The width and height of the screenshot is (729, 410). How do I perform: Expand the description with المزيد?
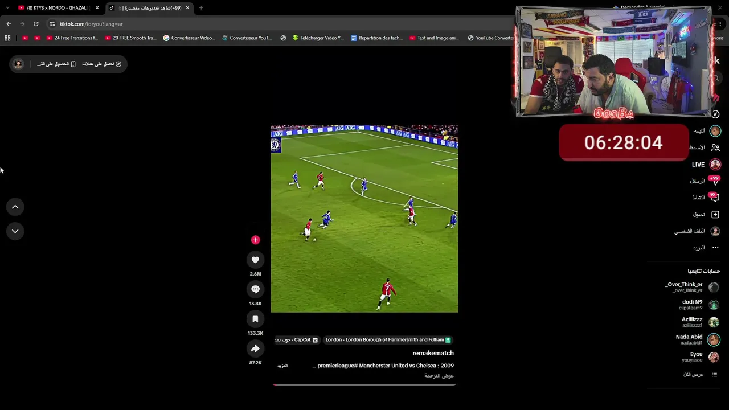[x=282, y=366]
